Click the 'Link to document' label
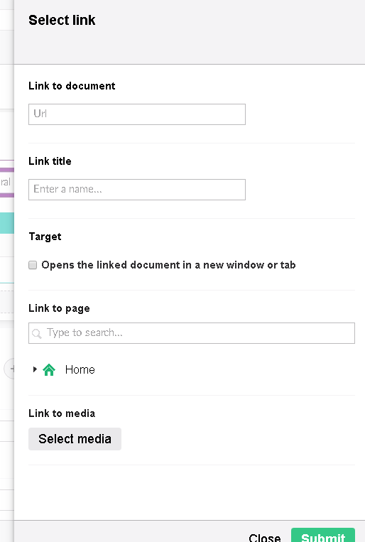365x542 pixels. point(72,86)
